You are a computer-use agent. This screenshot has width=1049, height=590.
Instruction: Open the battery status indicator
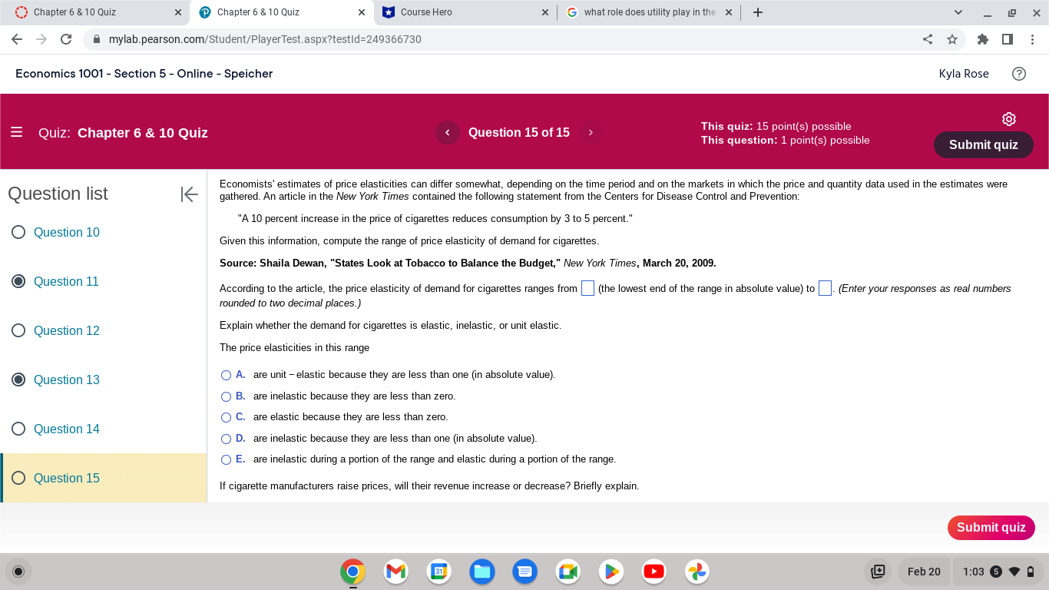(1029, 572)
